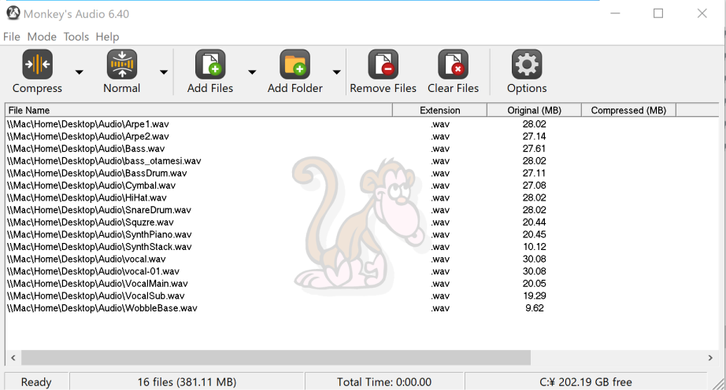Click the scrollbar right arrow

[x=710, y=358]
